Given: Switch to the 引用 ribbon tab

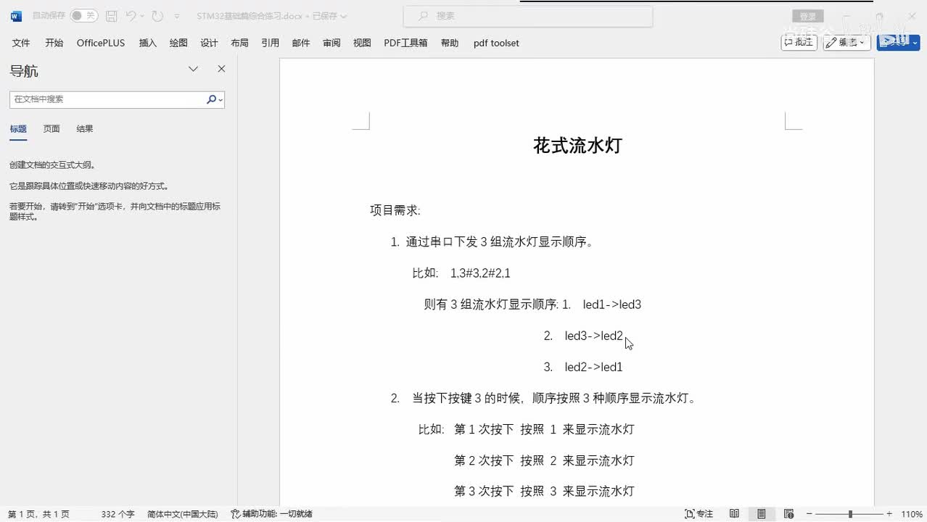Looking at the screenshot, I should 271,43.
